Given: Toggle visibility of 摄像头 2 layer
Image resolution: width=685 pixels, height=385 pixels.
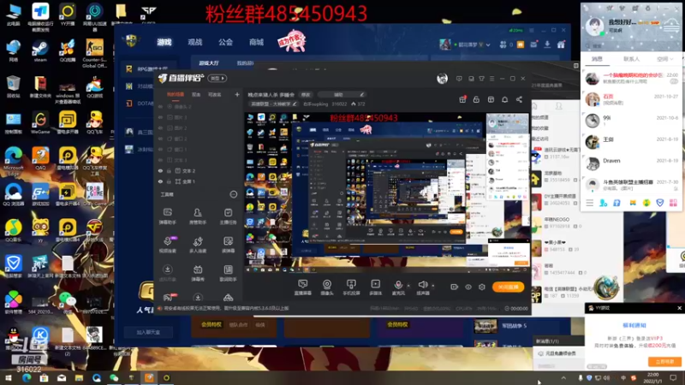Looking at the screenshot, I should click(160, 106).
